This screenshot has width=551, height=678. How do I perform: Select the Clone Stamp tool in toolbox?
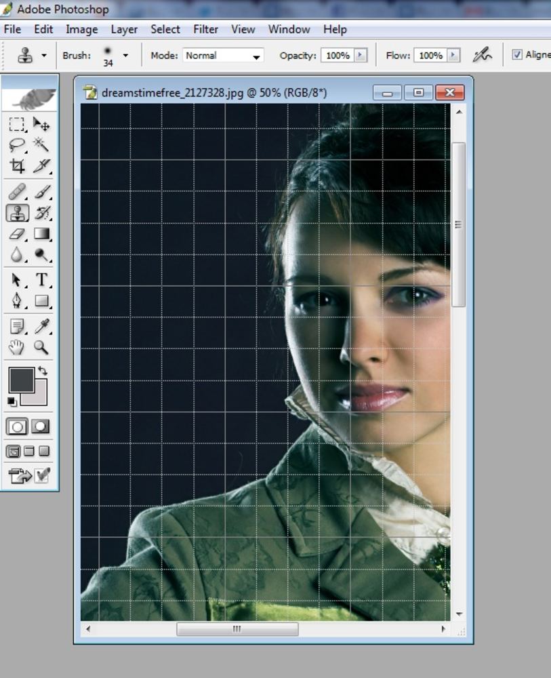click(x=18, y=213)
